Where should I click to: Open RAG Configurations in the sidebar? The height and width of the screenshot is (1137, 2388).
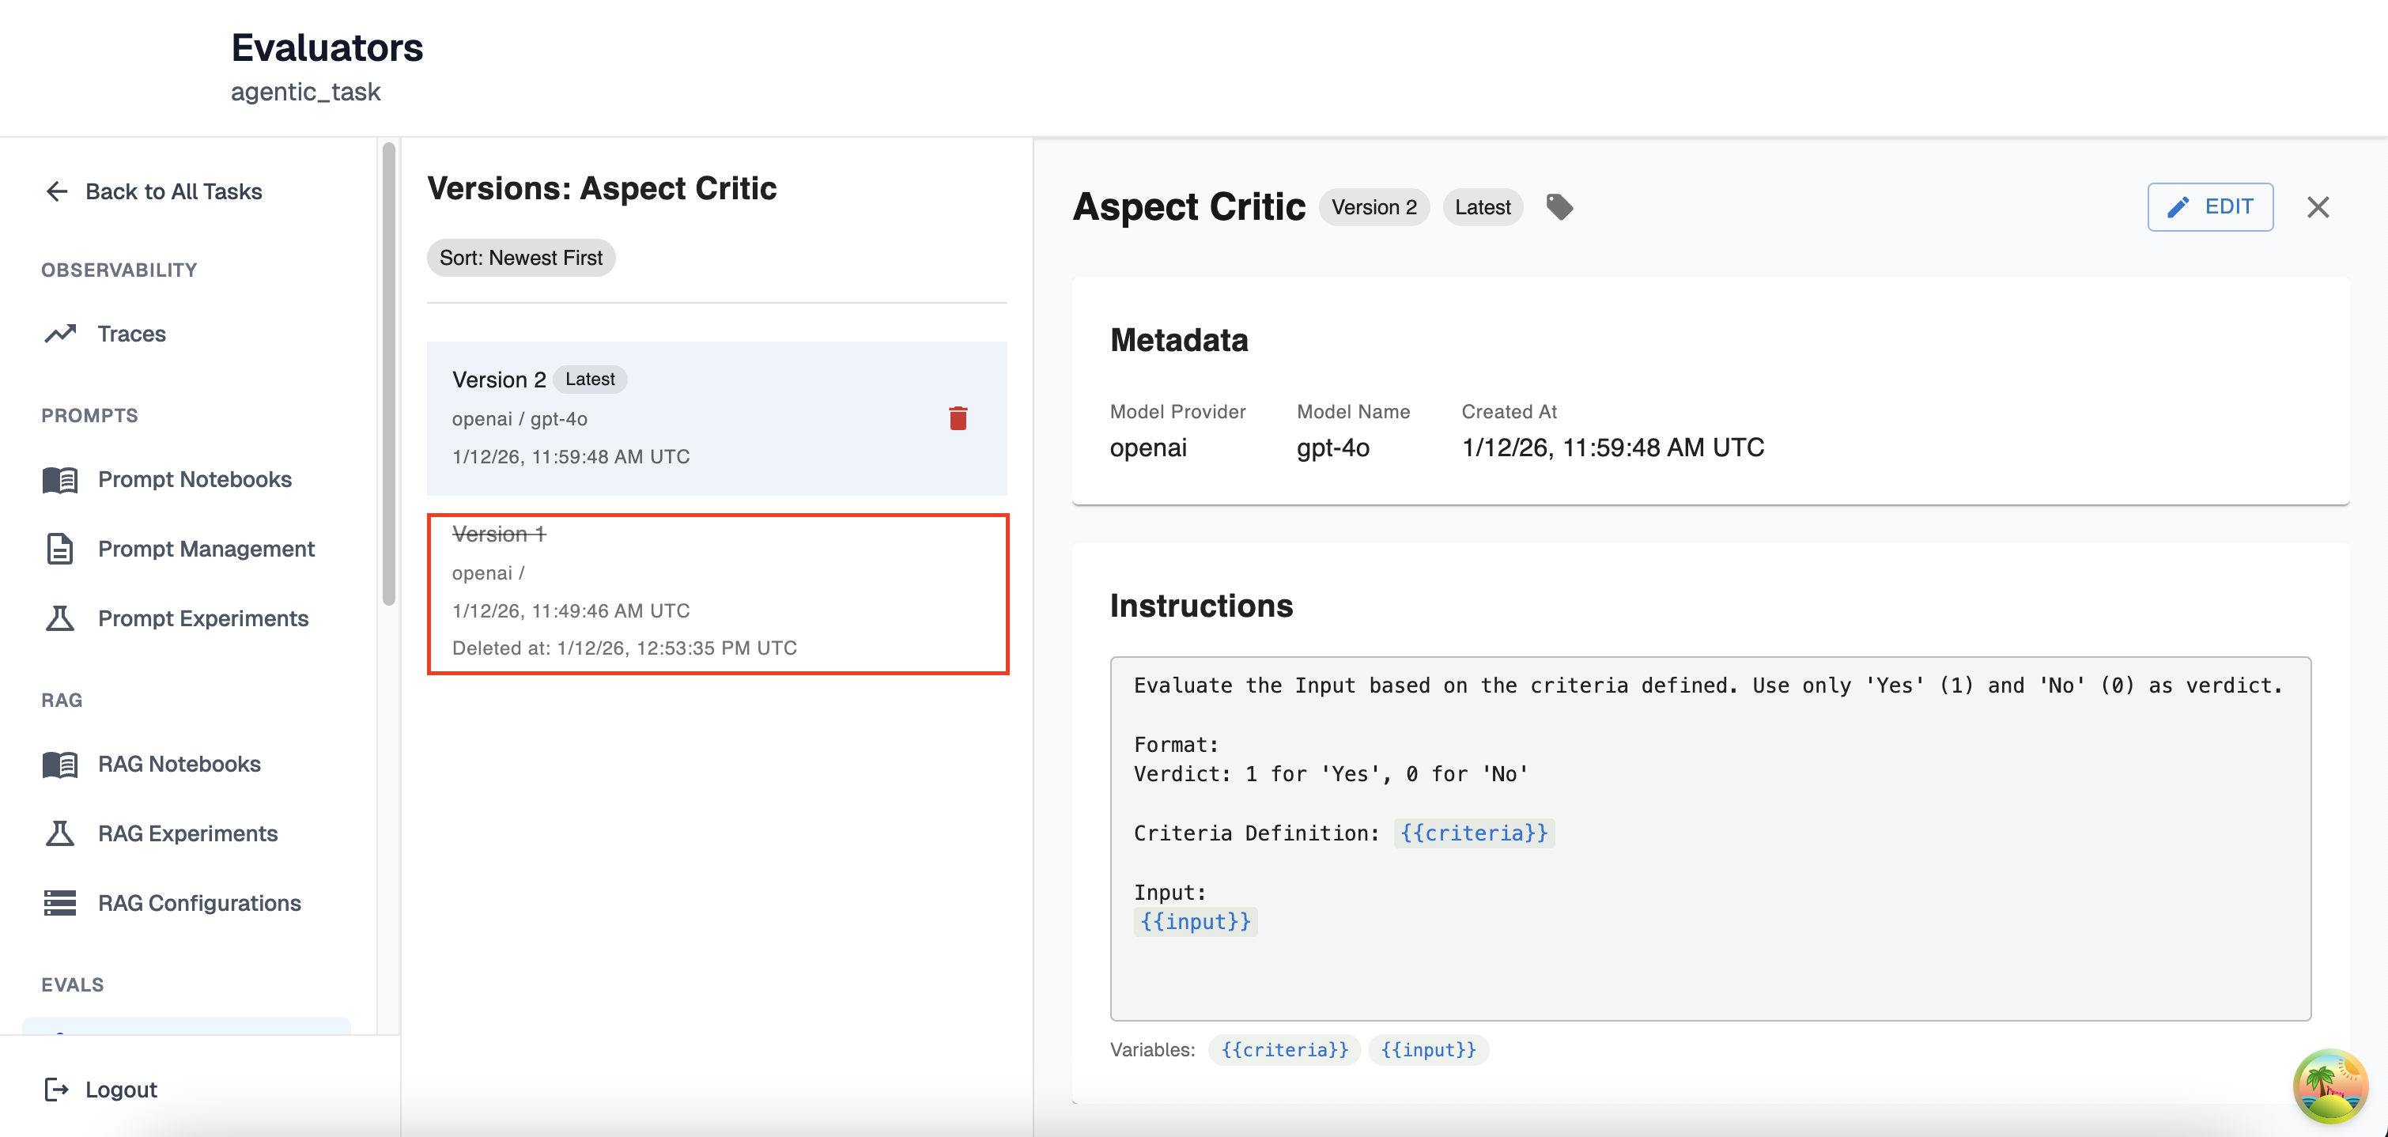(198, 902)
